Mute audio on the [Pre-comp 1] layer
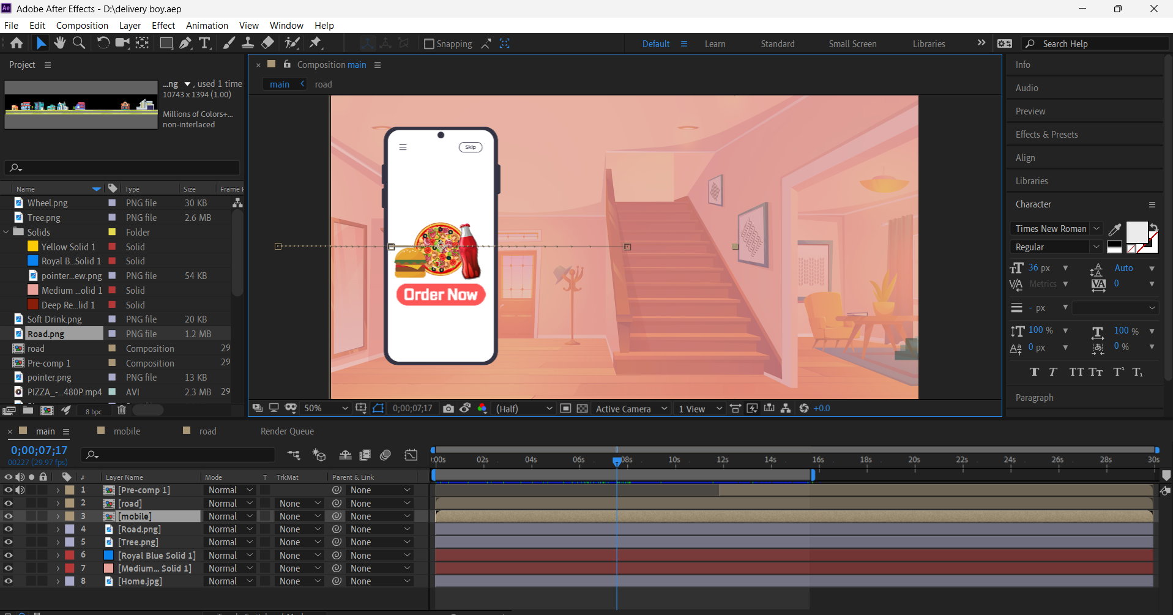The image size is (1173, 615). [x=20, y=490]
